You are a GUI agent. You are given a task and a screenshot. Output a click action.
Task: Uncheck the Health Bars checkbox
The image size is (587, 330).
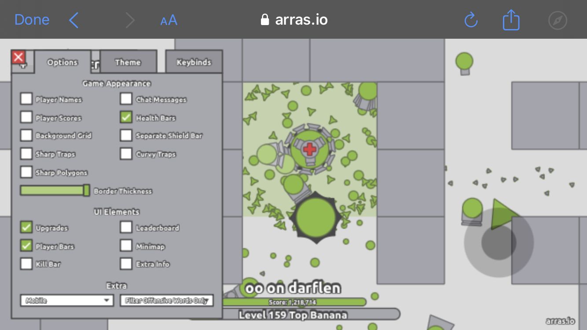[x=126, y=117]
